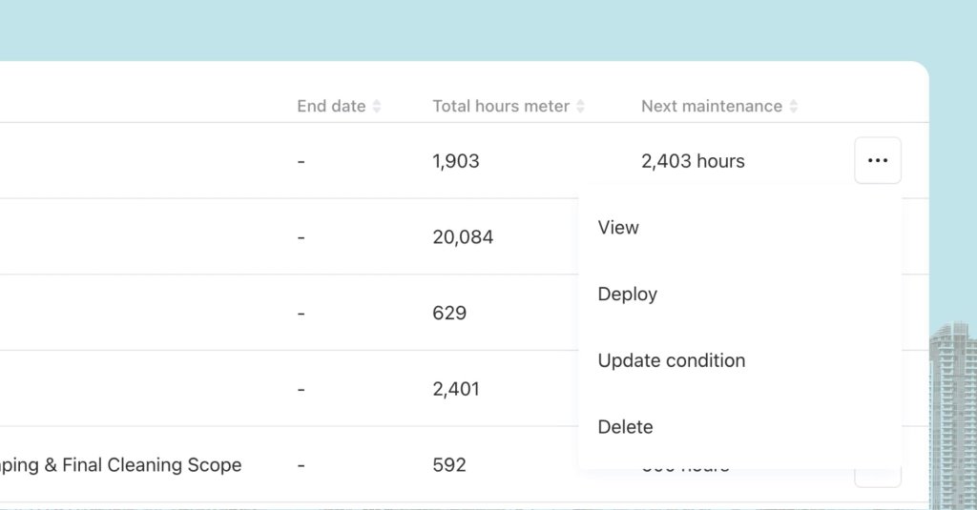This screenshot has height=510, width=977.
Task: Choose View from the actions menu
Action: tap(618, 228)
